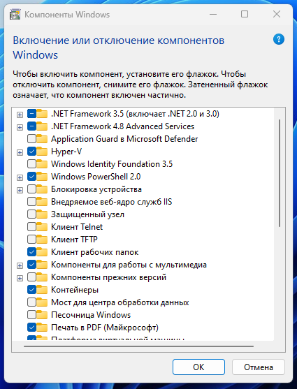Close the Компоненты Windows dialog
This screenshot has width=297, height=389.
(277, 14)
